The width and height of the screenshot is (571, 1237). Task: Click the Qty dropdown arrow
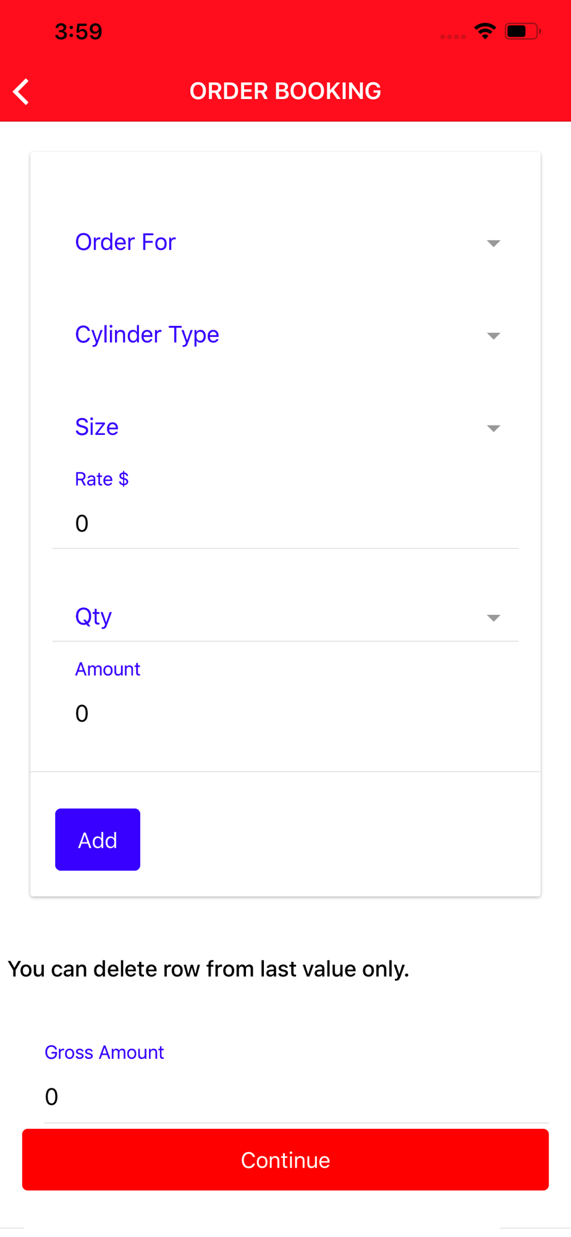[x=493, y=618]
